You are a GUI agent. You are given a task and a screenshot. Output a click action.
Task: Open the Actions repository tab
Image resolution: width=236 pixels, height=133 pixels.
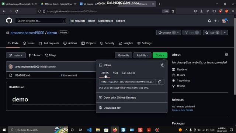[x=70, y=43]
